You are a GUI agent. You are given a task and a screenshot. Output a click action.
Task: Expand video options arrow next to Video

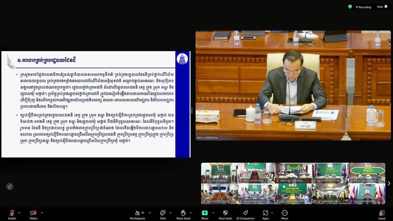[42, 213]
